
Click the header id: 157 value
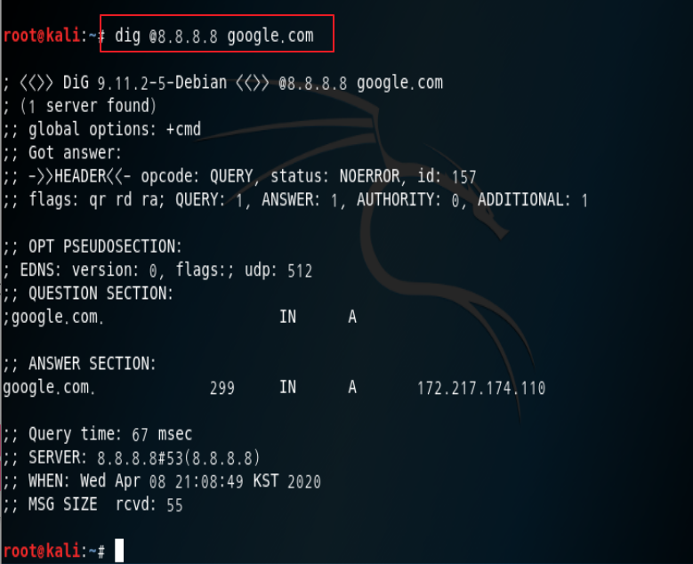coord(447,176)
